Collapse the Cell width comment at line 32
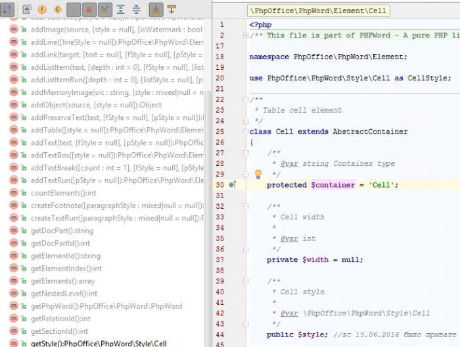Image resolution: width=460 pixels, height=347 pixels. pyautogui.click(x=246, y=207)
